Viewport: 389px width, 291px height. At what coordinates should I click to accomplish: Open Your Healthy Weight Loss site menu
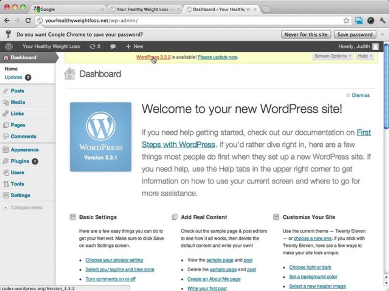pos(51,46)
